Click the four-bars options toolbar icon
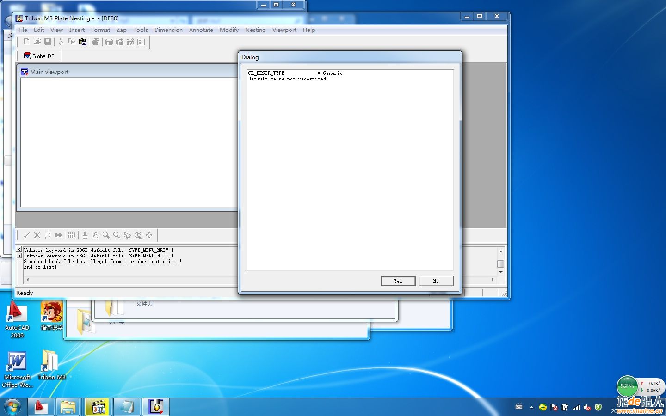666x416 pixels. 71,235
